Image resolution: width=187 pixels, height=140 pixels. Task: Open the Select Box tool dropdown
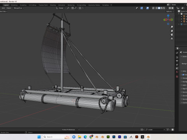tap(4, 11)
